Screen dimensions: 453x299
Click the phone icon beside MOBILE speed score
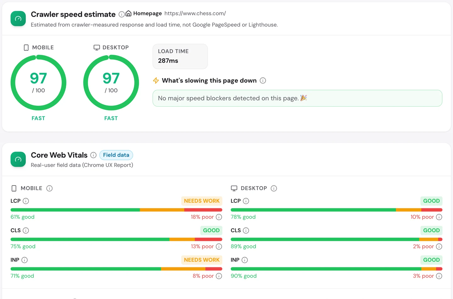[26, 48]
